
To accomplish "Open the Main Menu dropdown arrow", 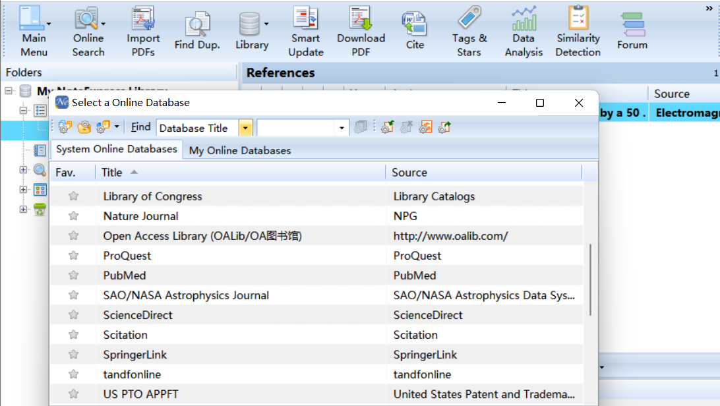I will click(49, 24).
